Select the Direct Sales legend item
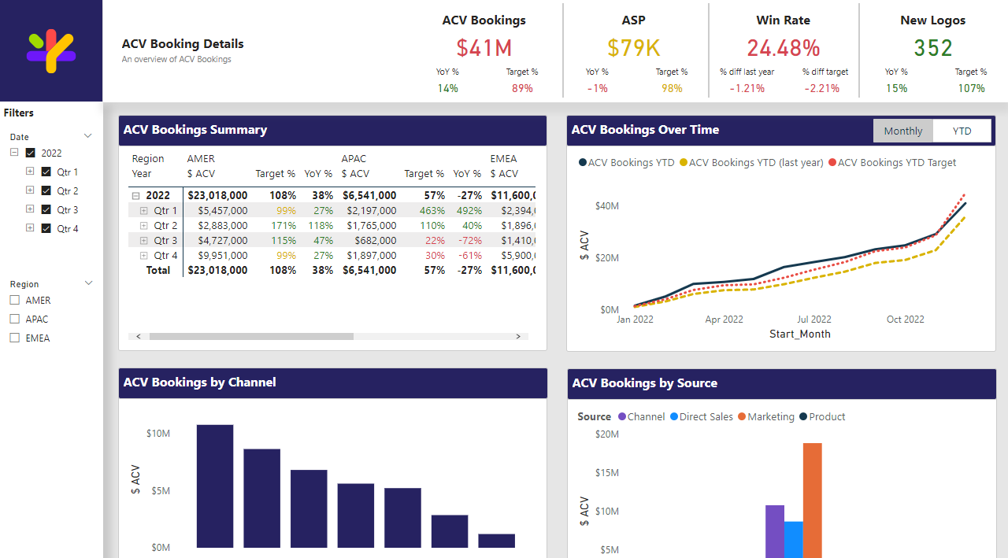The width and height of the screenshot is (1008, 558). pyautogui.click(x=702, y=417)
